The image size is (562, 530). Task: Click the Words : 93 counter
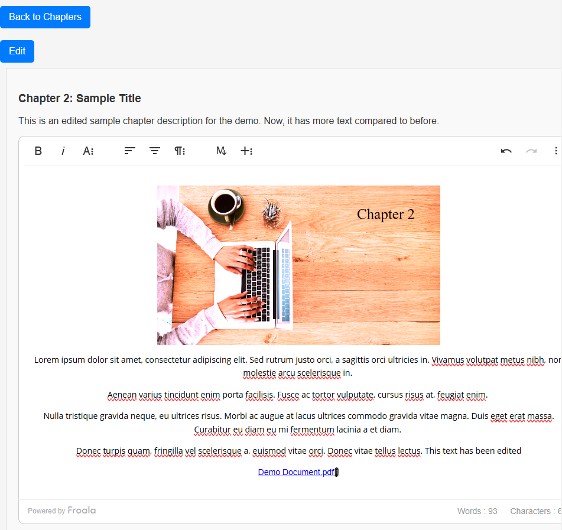[x=477, y=511]
